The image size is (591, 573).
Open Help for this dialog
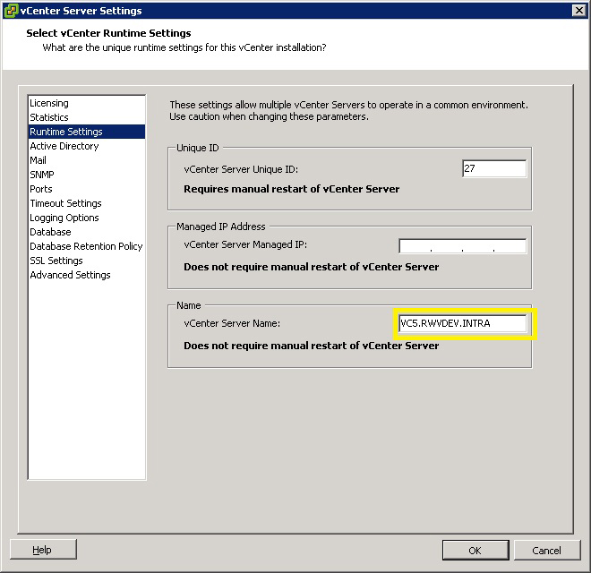[x=43, y=550]
